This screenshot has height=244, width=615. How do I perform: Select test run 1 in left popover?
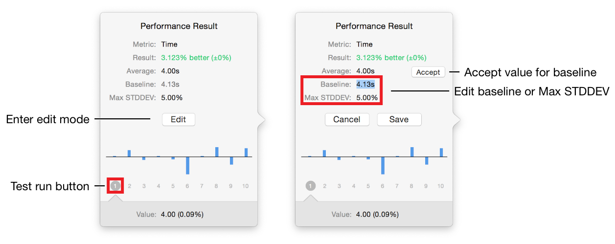(115, 186)
